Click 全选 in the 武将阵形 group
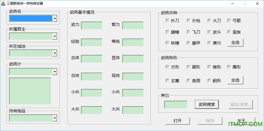This screenshot has width=264, height=131. (235, 80)
